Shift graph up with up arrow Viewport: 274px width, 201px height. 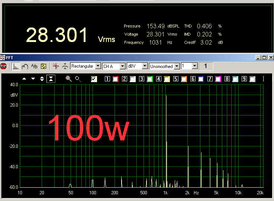(x=24, y=79)
